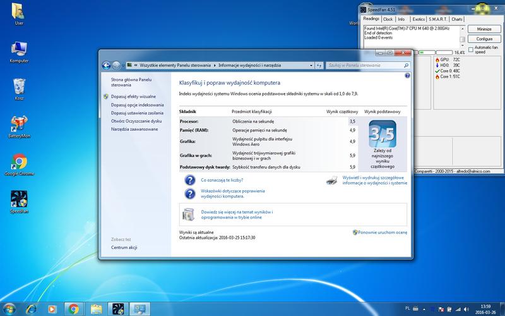Expand the breadcrumb arrow after 'Wszystkie elementy Panelu sterowania'
Viewport: 505px width, 316px height.
[x=215, y=66]
